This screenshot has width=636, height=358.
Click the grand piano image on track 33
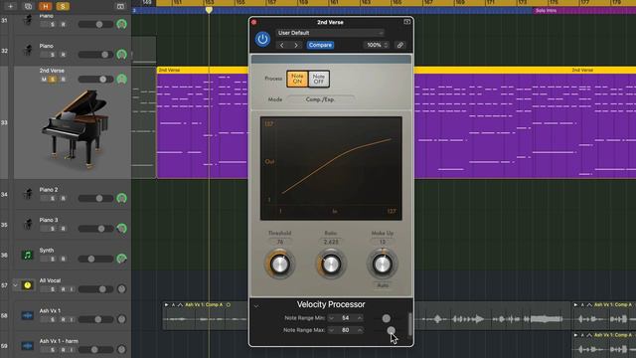coord(75,128)
